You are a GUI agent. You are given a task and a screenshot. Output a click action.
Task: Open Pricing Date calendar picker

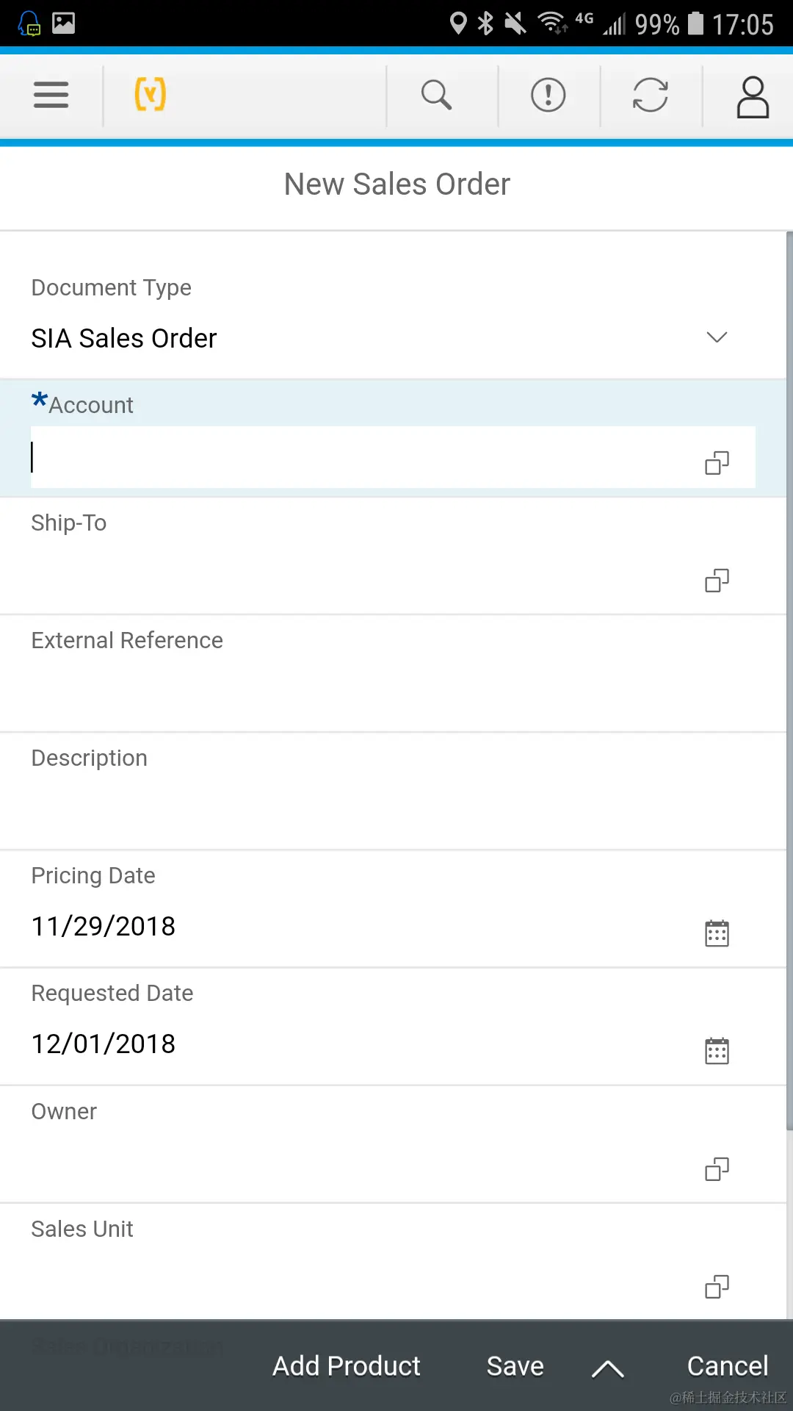(717, 933)
